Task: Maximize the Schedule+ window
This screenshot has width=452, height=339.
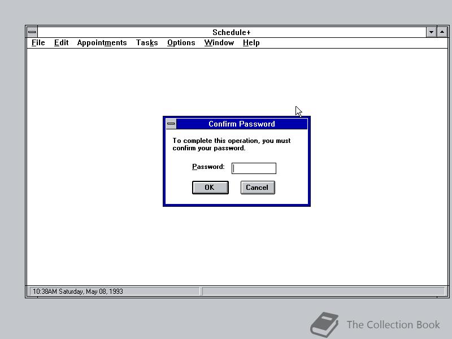Action: [442, 32]
